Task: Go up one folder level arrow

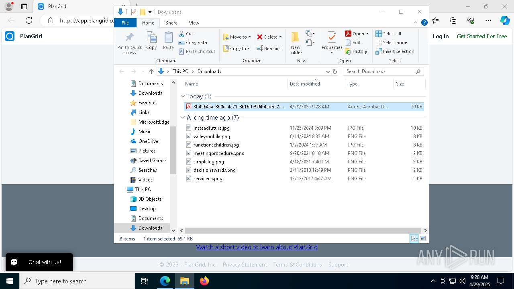Action: point(151,71)
